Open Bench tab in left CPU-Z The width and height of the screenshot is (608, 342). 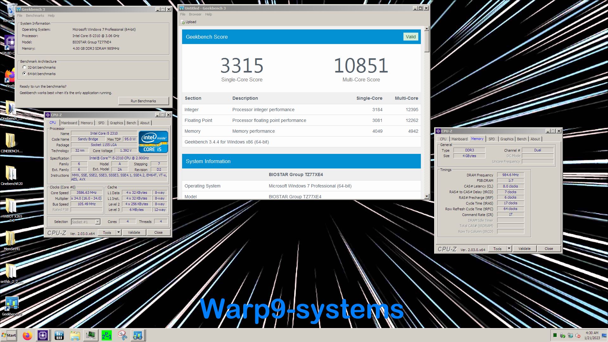(x=131, y=123)
